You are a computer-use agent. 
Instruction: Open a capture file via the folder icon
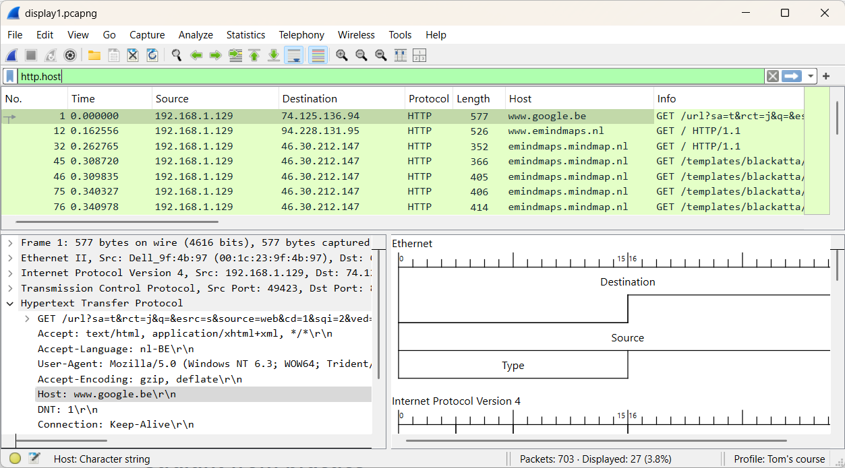[x=94, y=55]
